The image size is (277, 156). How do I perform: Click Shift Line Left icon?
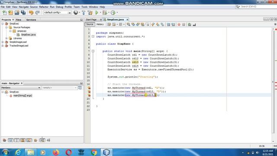tap(168, 25)
